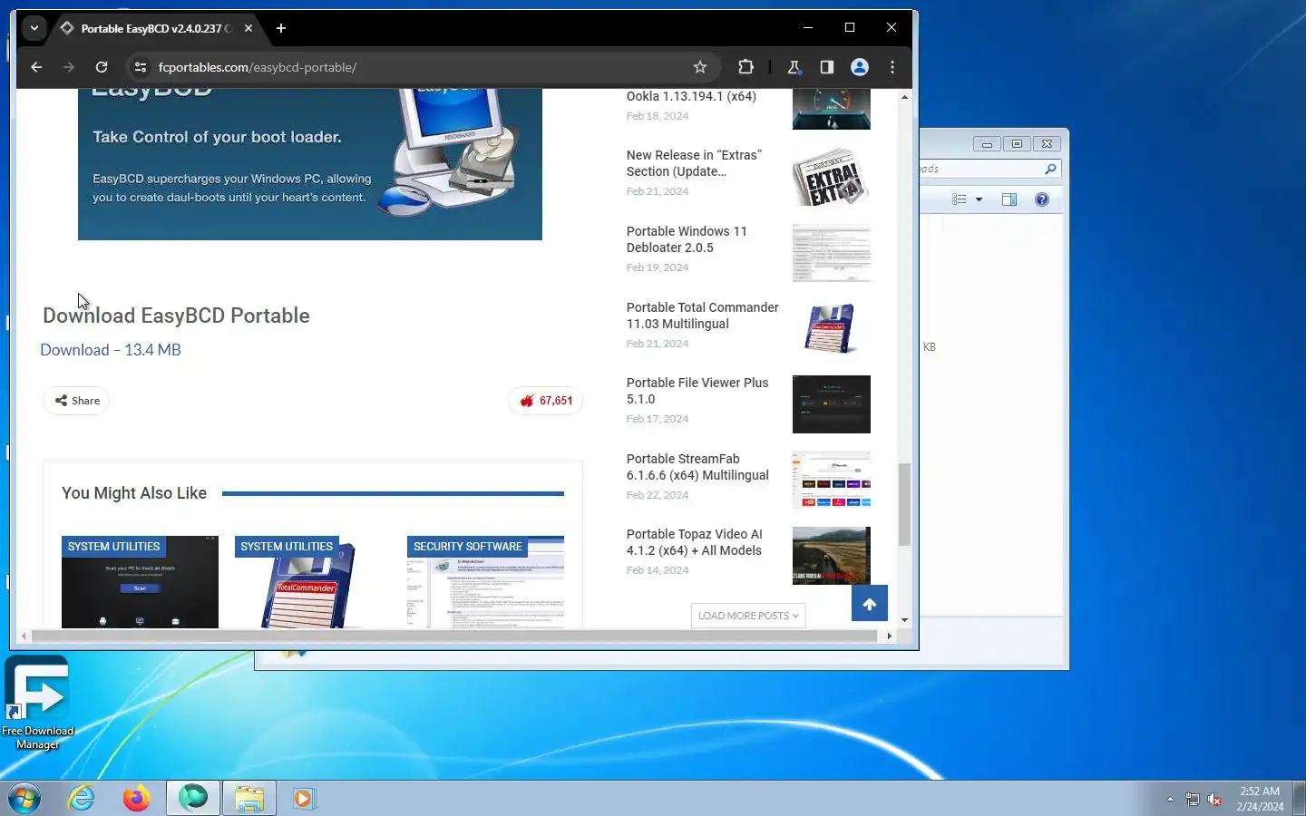Launch Firefox from taskbar
The height and width of the screenshot is (816, 1306).
click(x=137, y=799)
